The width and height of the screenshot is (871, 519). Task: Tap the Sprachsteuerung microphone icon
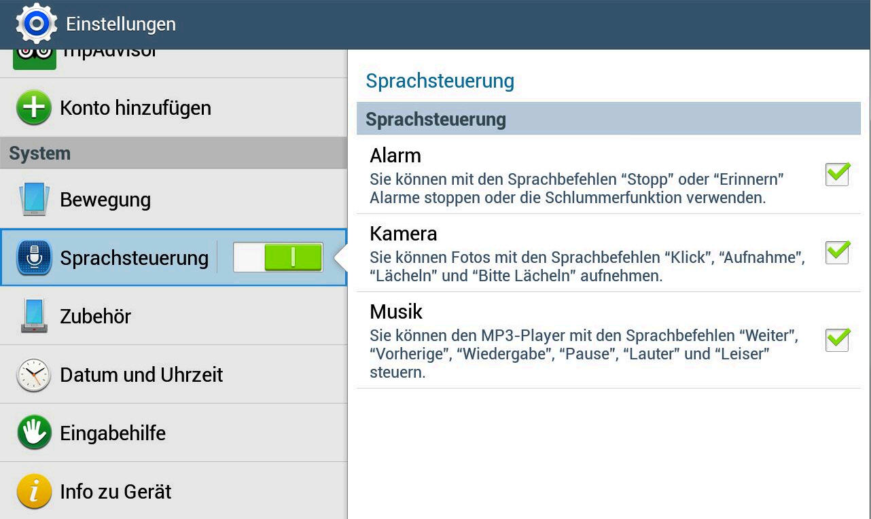pyautogui.click(x=34, y=258)
